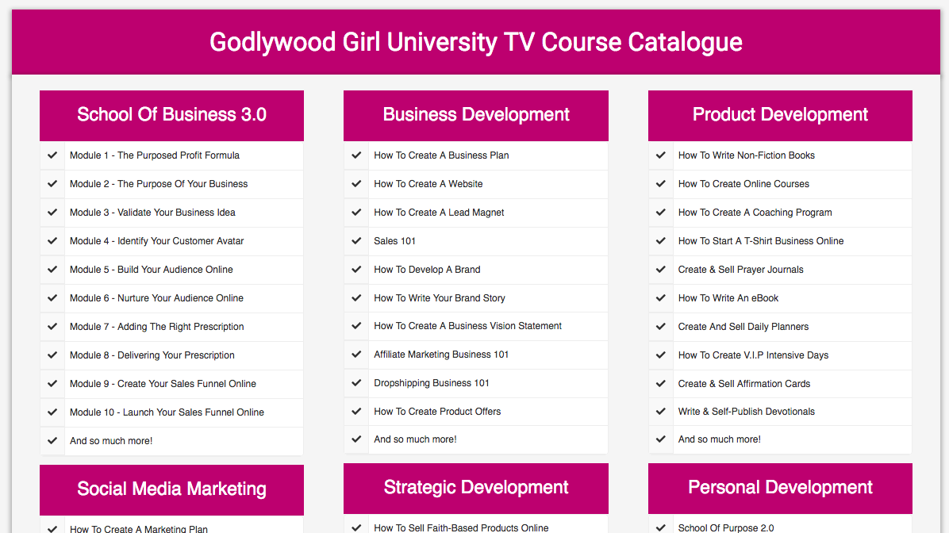Click the Product Development header banner
949x533 pixels.
coord(780,115)
